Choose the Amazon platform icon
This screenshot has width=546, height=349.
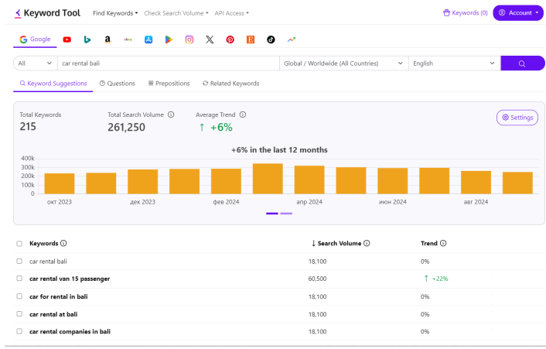point(107,39)
